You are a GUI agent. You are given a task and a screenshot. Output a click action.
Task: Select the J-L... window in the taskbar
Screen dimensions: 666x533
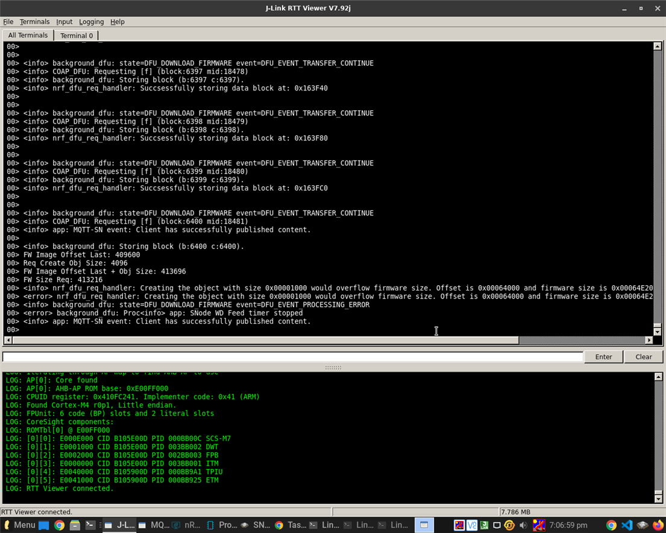pos(120,525)
